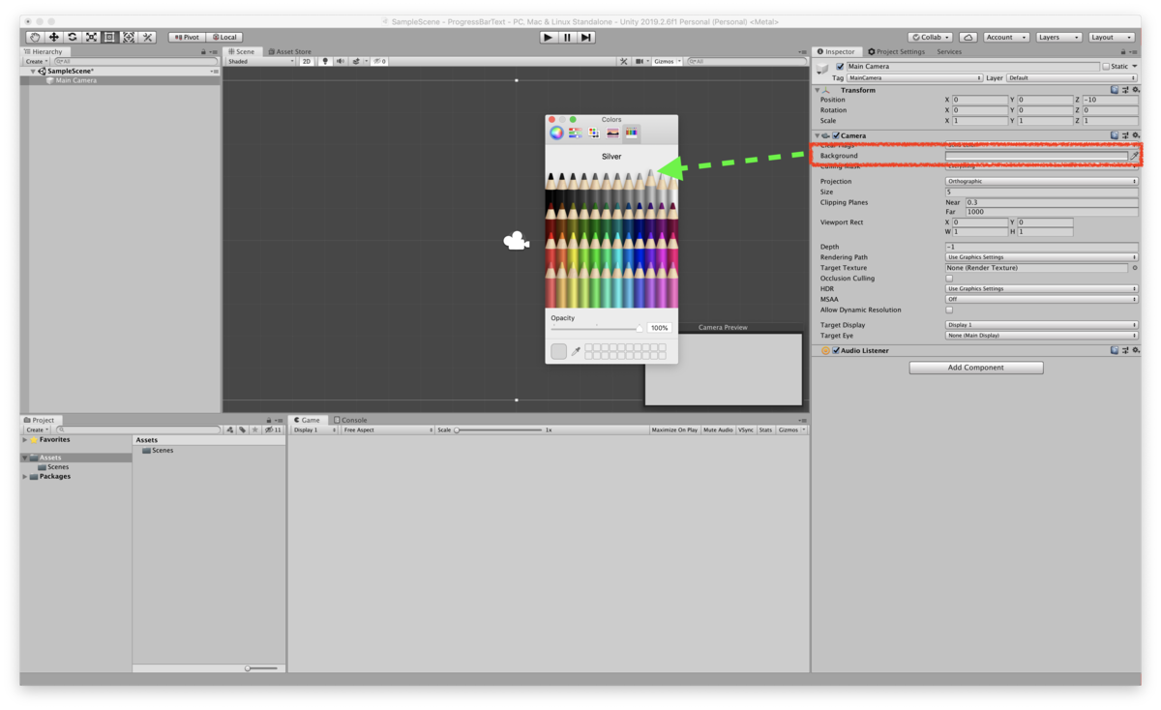The image size is (1161, 710).
Task: Open the Target Display dropdown
Action: point(1041,325)
